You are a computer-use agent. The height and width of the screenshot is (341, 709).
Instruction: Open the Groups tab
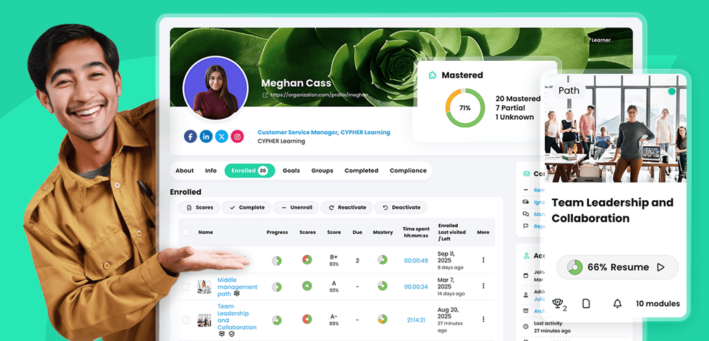[x=322, y=171]
